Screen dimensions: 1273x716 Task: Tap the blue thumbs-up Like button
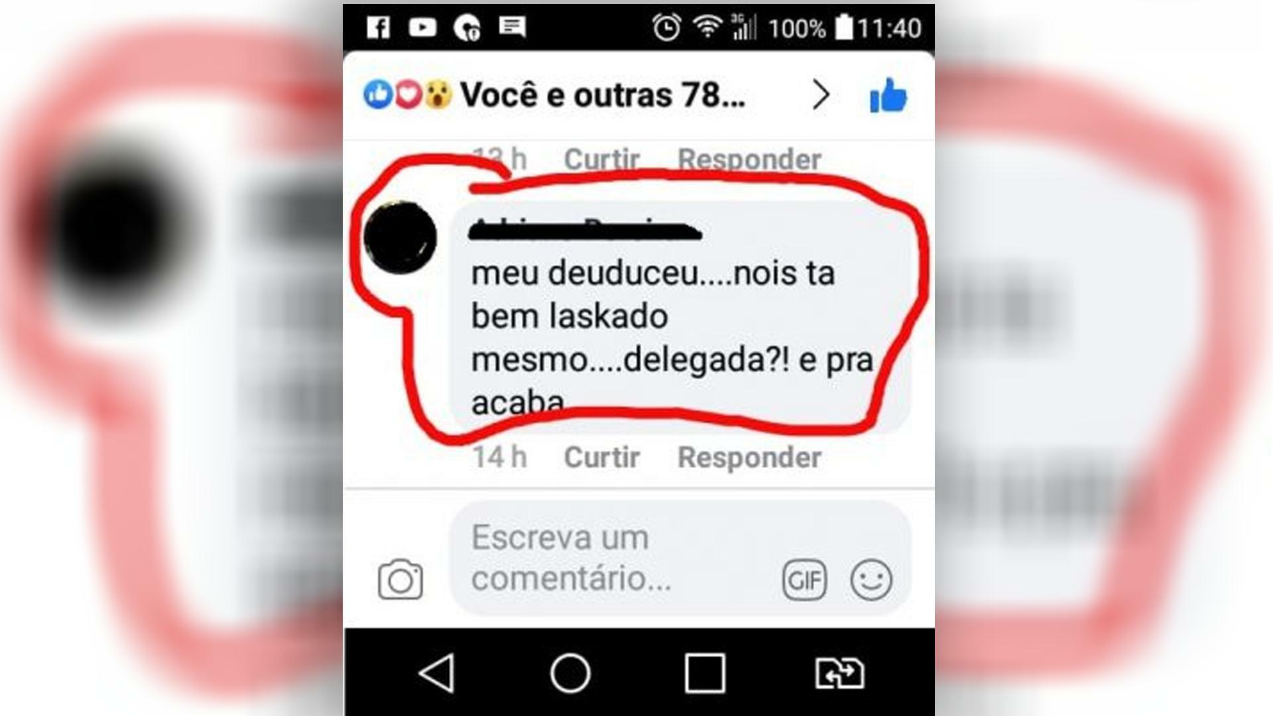(x=888, y=95)
